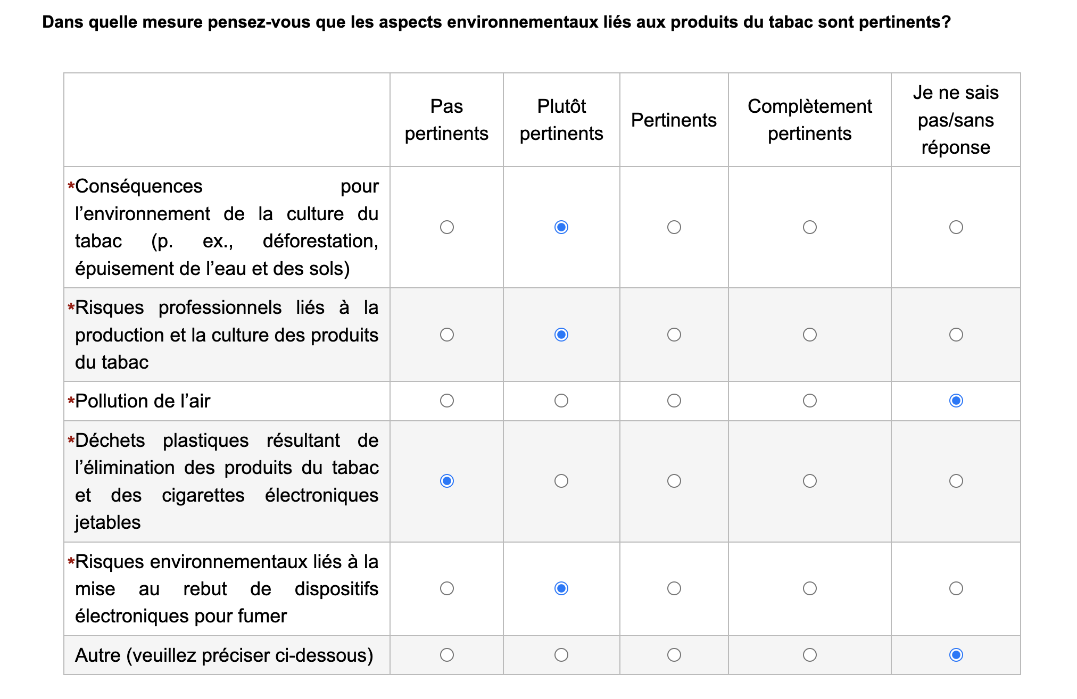Set 'Autre' row to 'Pertinents'

[x=674, y=655]
